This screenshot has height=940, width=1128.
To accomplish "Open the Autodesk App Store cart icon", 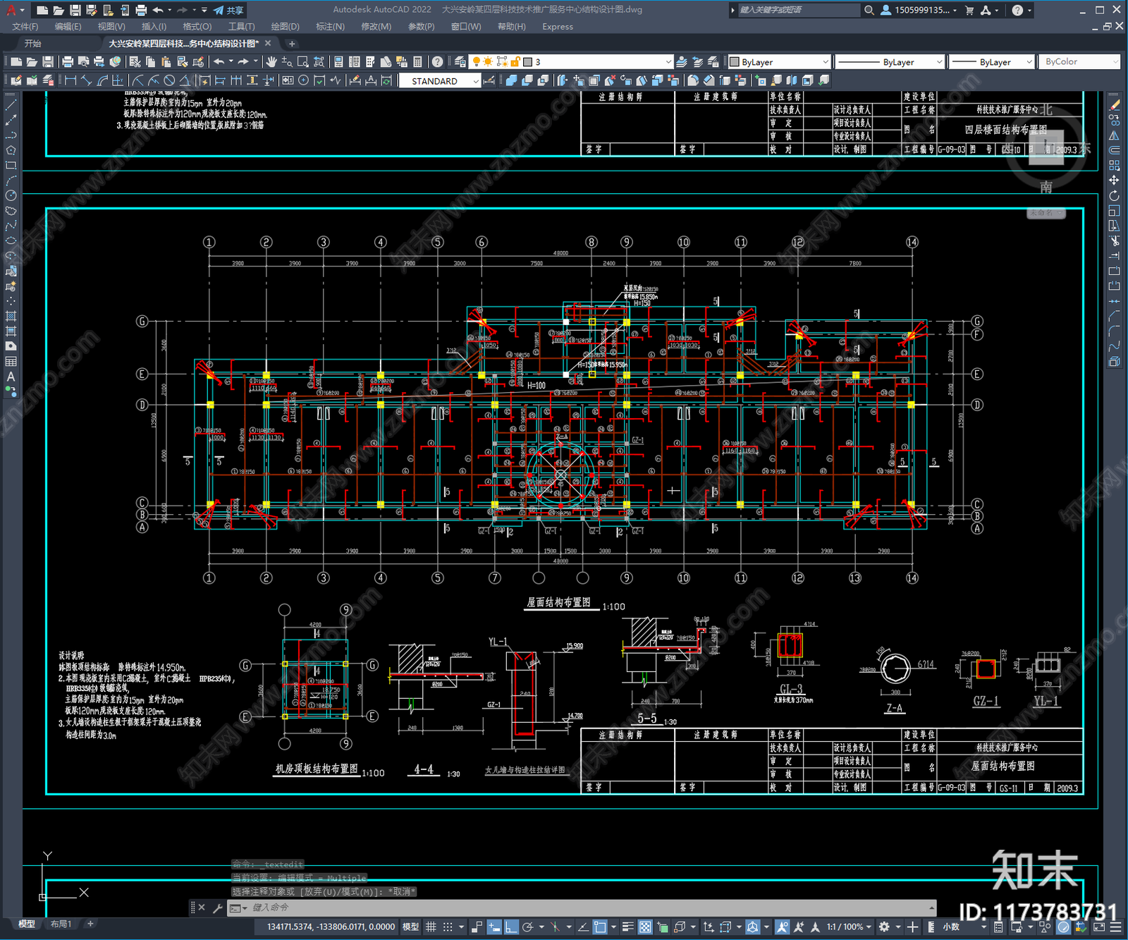I will [969, 10].
